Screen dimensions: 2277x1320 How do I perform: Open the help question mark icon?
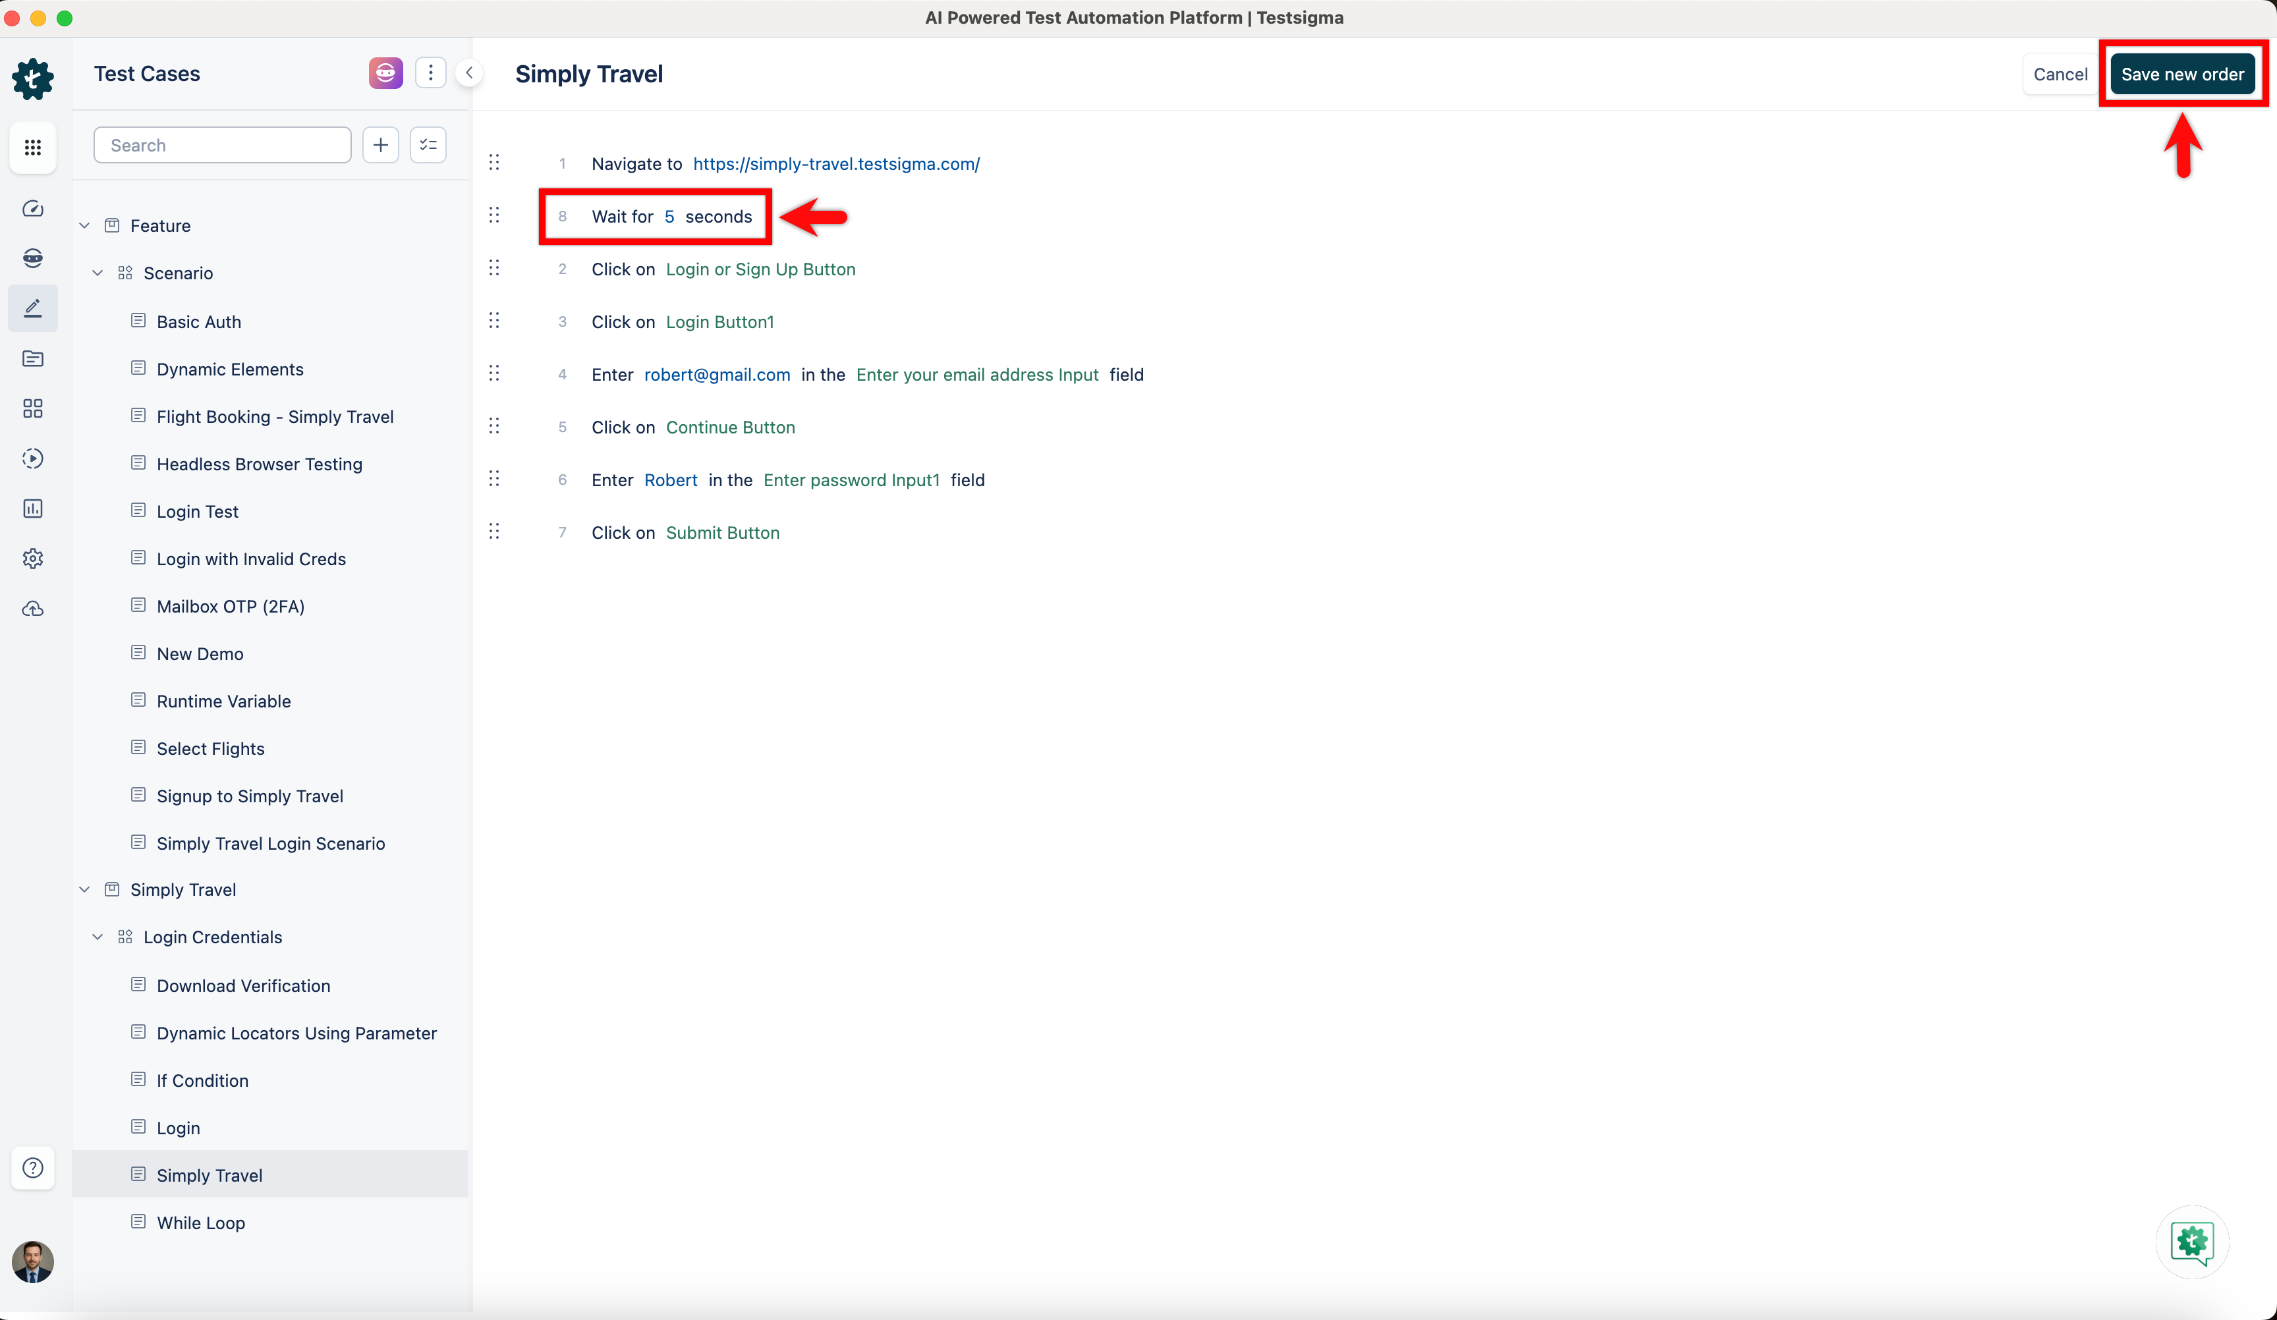click(x=32, y=1169)
